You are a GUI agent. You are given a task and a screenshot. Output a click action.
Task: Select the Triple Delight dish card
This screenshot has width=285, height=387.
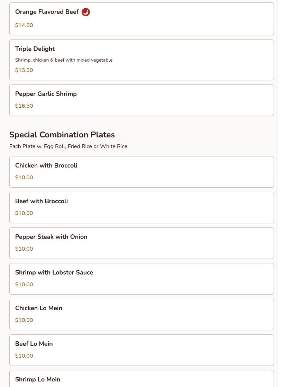coord(141,60)
